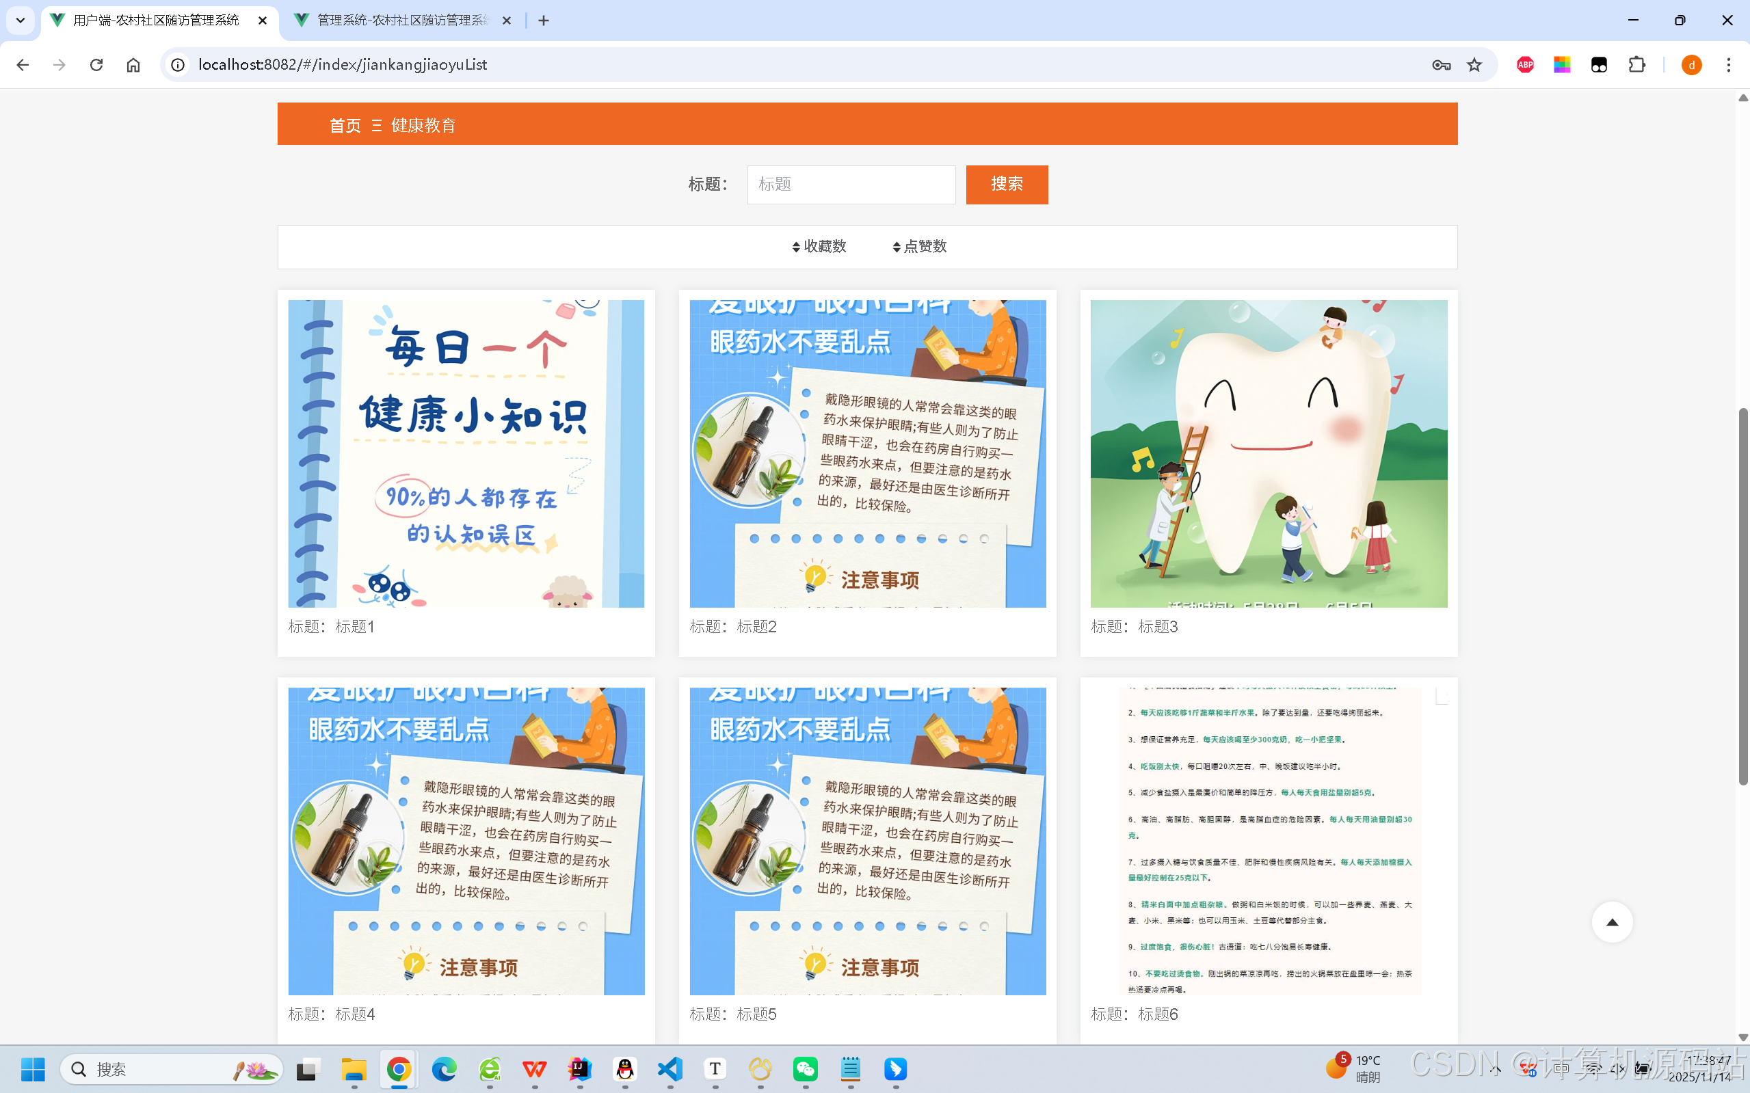View site information icon in address bar
The width and height of the screenshot is (1750, 1093).
(x=178, y=65)
